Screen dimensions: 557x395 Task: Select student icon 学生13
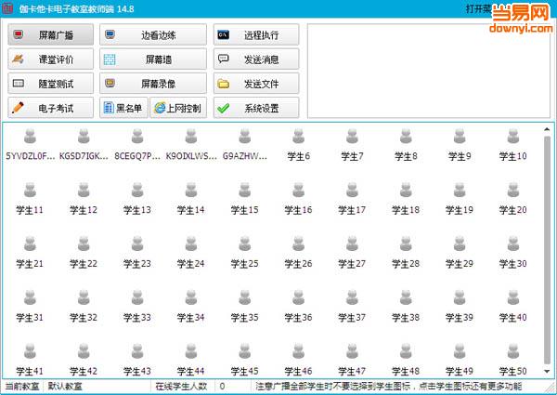point(137,191)
